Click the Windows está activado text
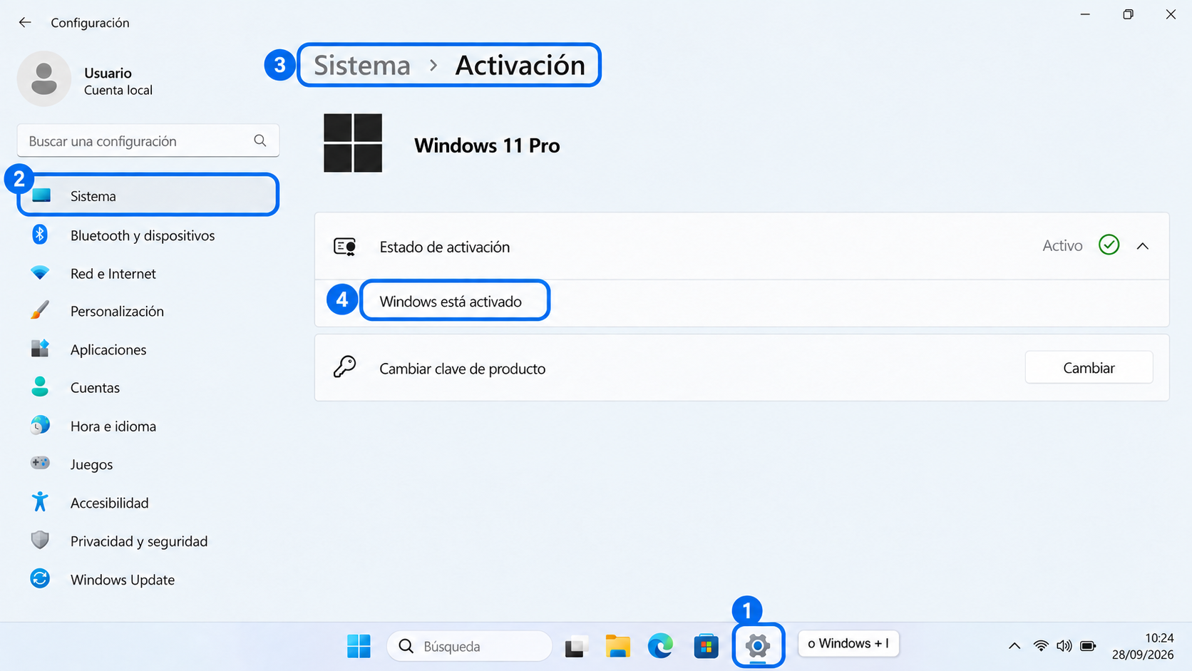Image resolution: width=1192 pixels, height=671 pixels. tap(451, 301)
